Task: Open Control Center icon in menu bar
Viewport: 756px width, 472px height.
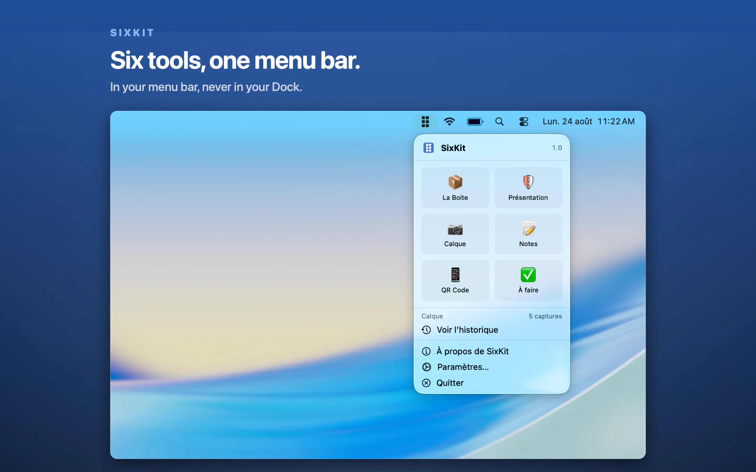Action: click(524, 121)
